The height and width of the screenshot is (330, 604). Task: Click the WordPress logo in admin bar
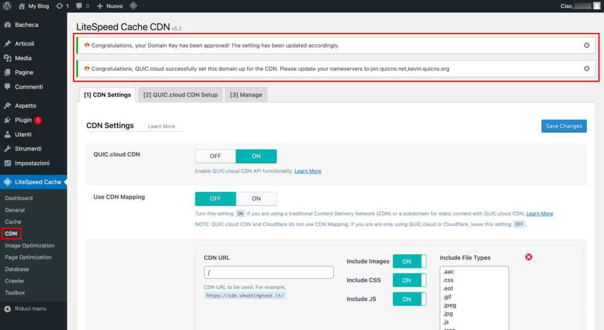[x=7, y=6]
